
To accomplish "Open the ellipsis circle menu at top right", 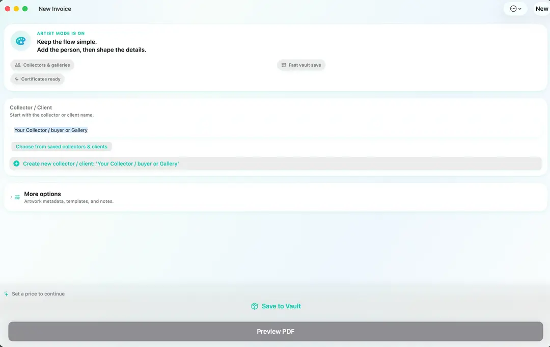I will pyautogui.click(x=515, y=9).
